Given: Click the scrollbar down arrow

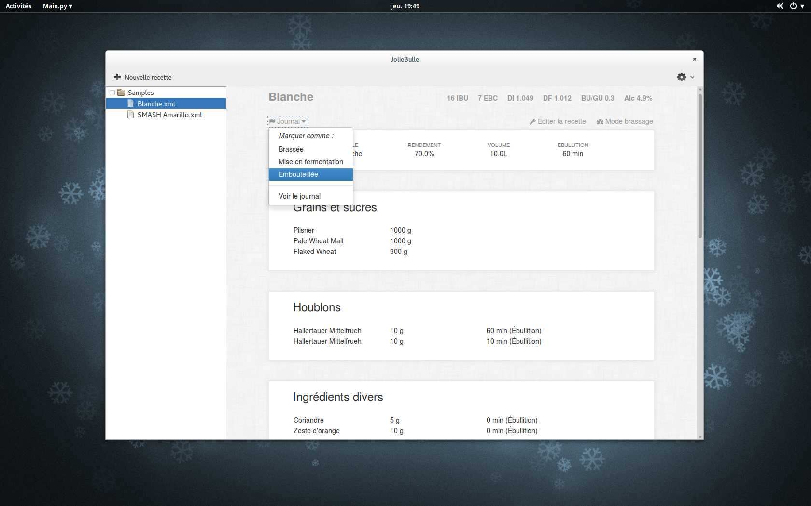Looking at the screenshot, I should pos(700,437).
